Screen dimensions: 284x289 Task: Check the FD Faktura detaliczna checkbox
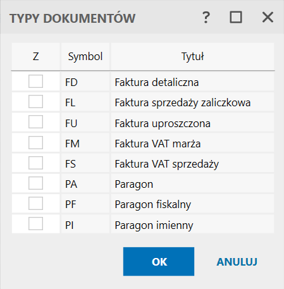pyautogui.click(x=35, y=81)
